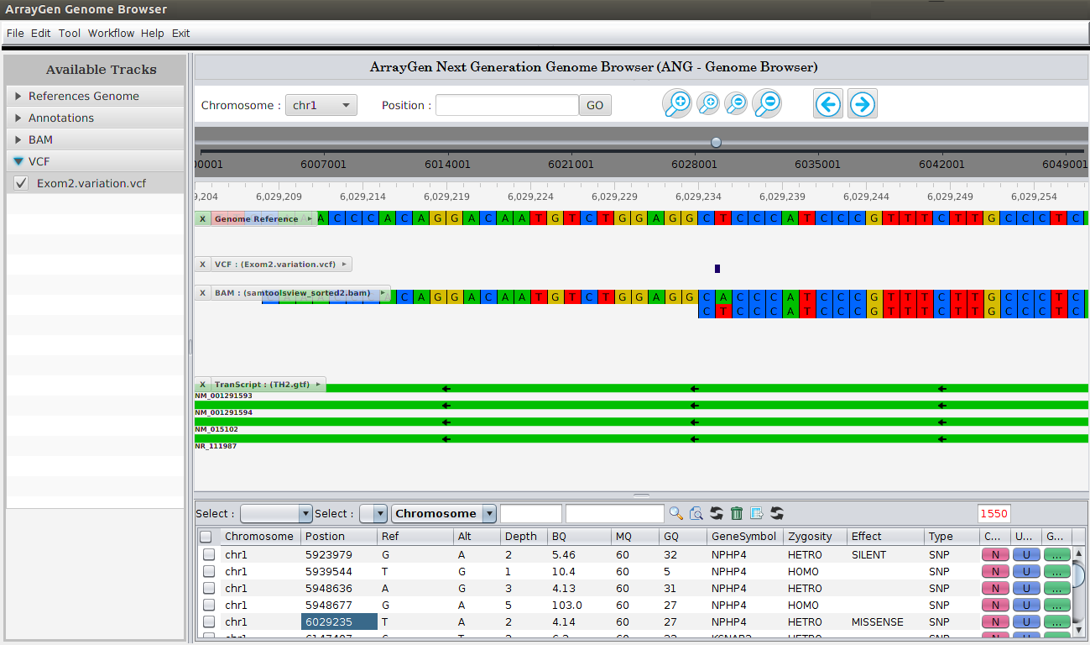This screenshot has height=645, width=1090.
Task: Move genome view left with arrow button
Action: point(828,104)
